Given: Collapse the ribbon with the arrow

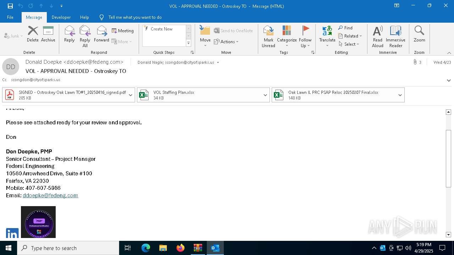Looking at the screenshot, I should (449, 53).
